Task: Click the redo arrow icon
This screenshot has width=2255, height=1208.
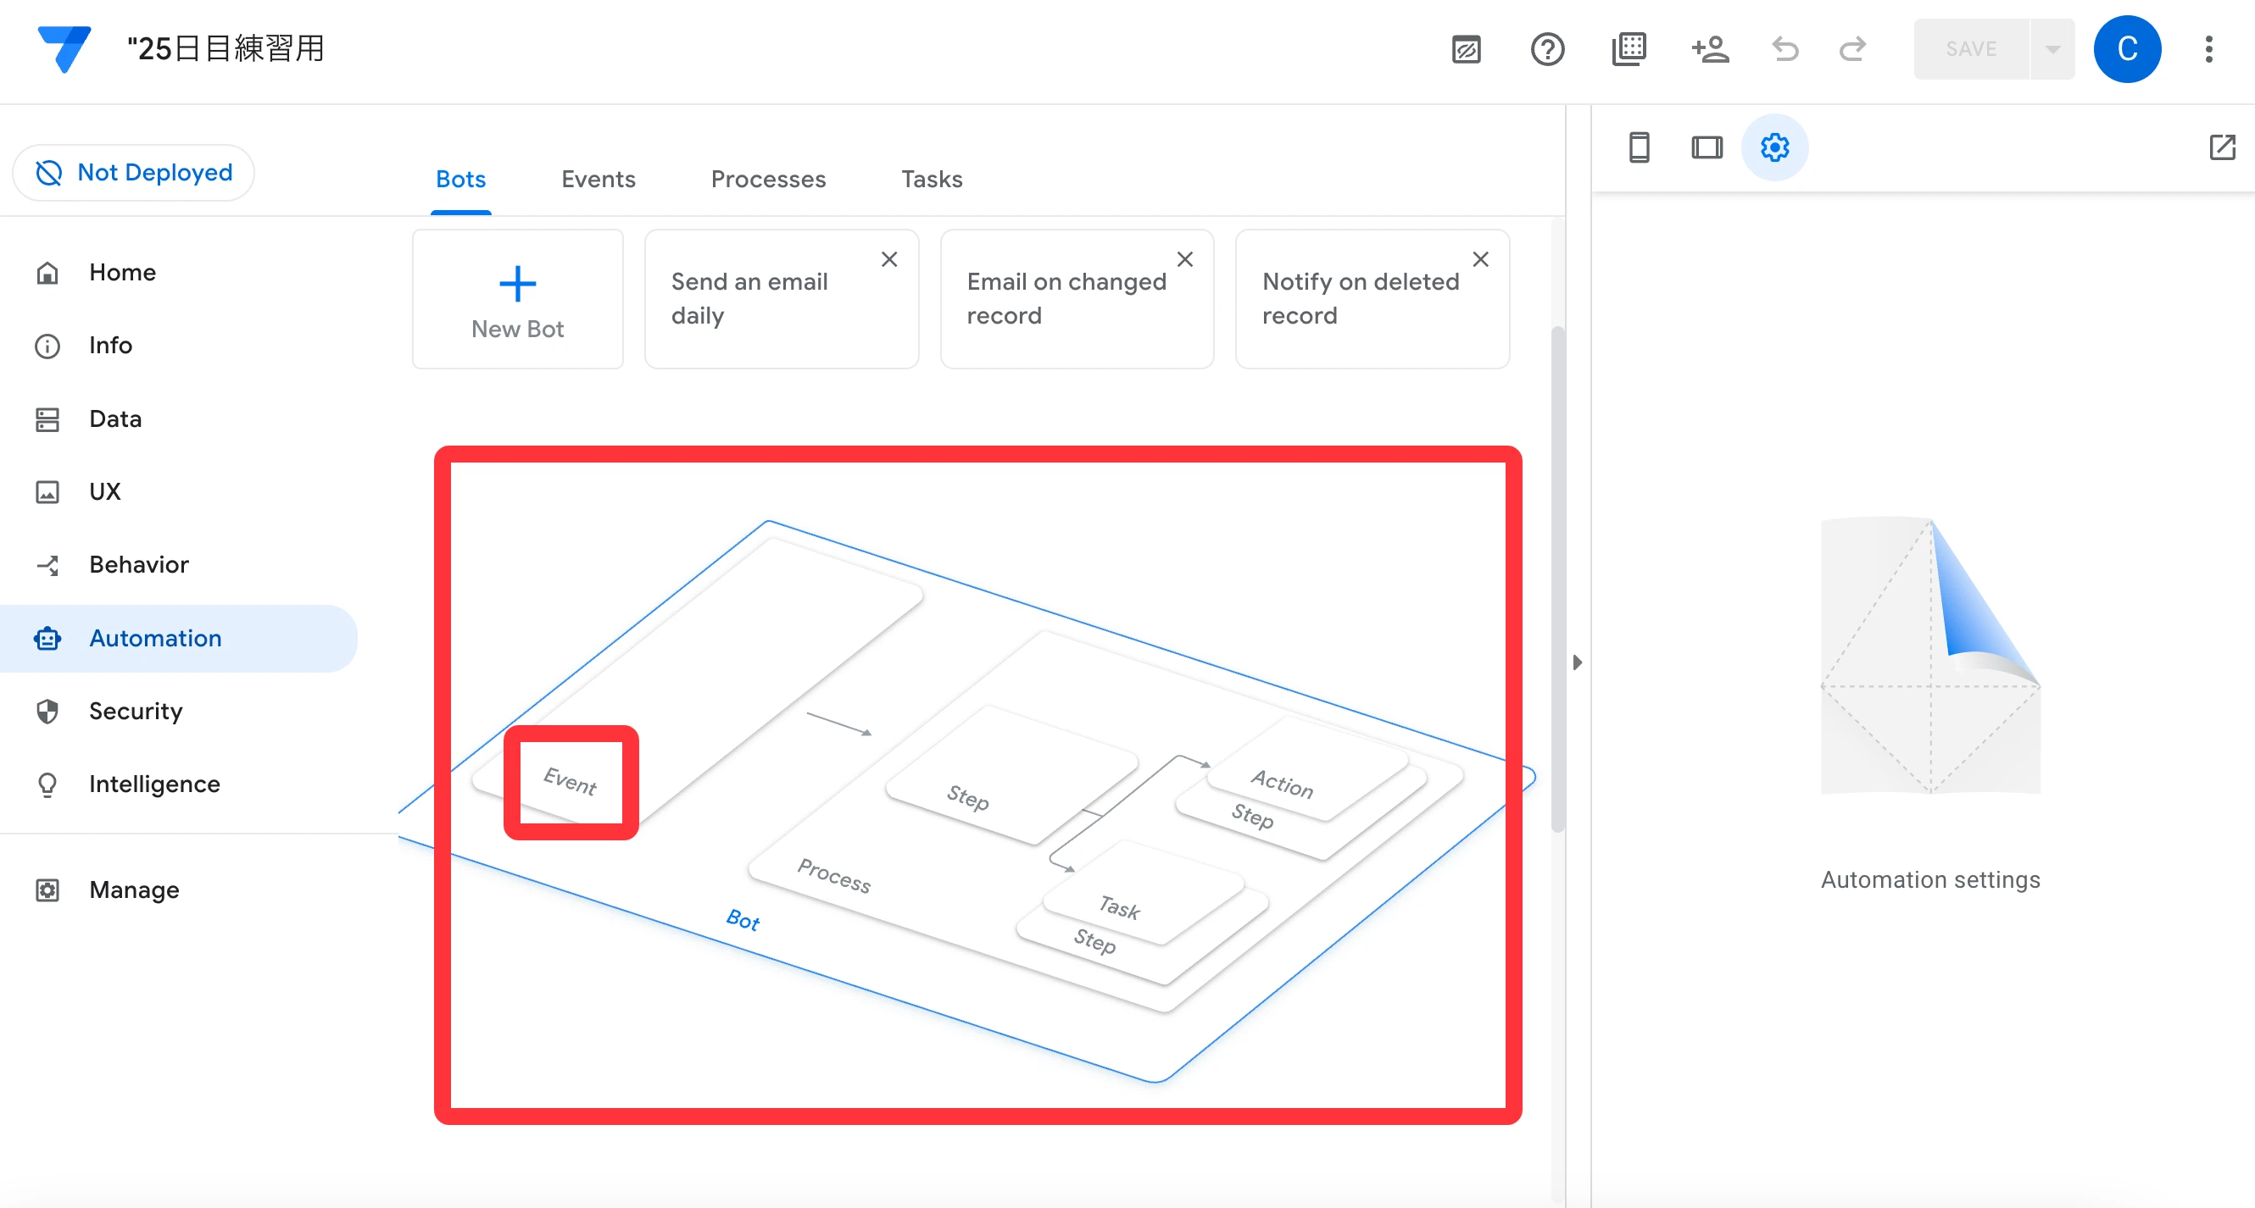Action: click(1852, 49)
